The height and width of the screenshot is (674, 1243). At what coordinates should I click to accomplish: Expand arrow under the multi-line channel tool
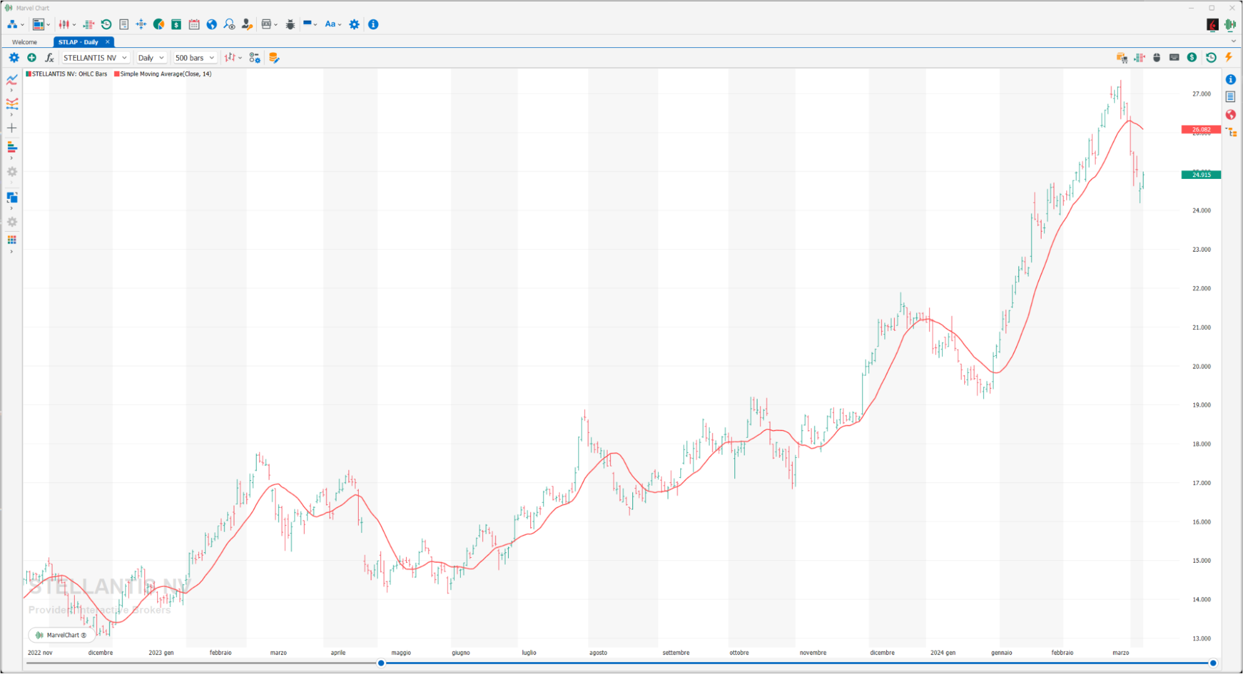pyautogui.click(x=11, y=115)
